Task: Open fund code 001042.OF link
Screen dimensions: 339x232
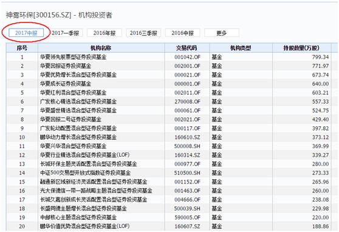Action: 187,57
